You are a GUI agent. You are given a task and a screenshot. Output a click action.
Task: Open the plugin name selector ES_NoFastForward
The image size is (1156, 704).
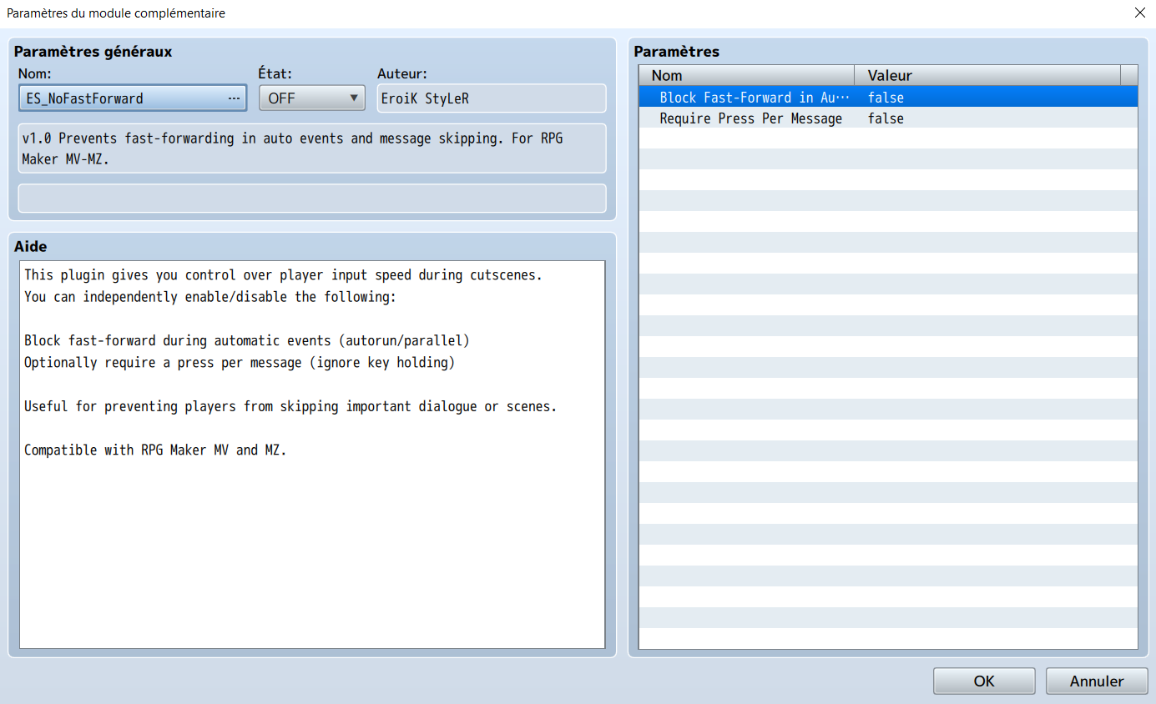tap(132, 98)
